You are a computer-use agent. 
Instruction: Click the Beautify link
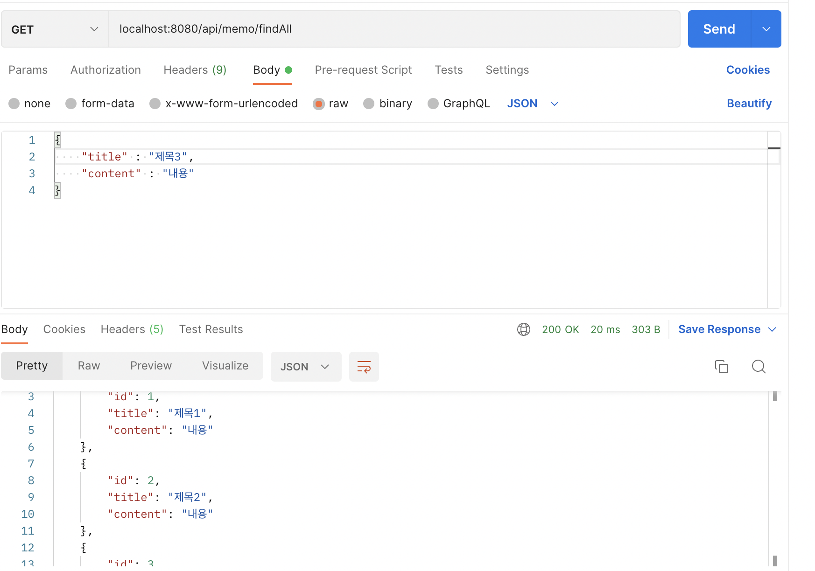point(749,104)
